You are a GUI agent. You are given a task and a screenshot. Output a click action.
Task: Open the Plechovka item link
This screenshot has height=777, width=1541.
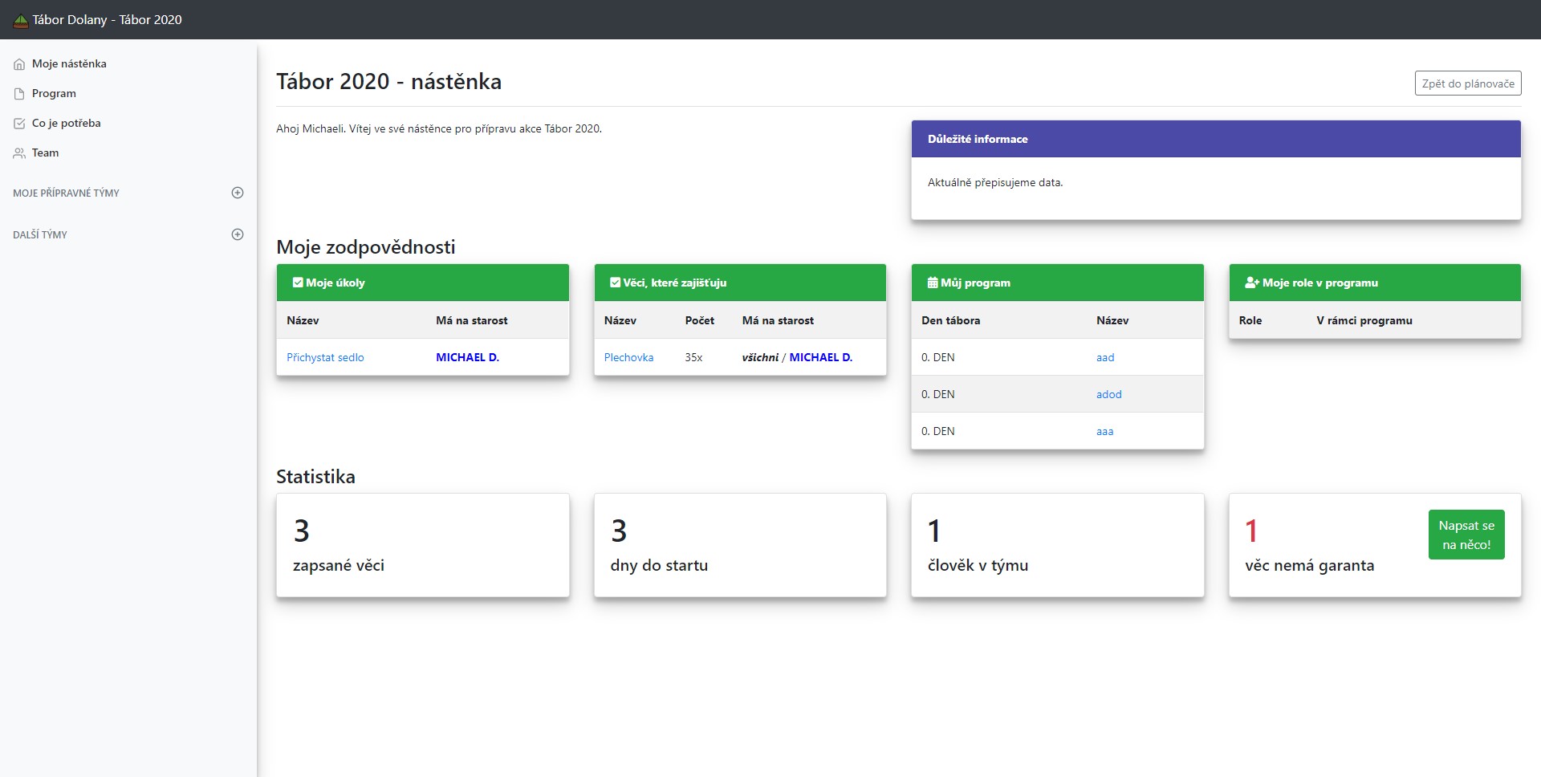(x=628, y=358)
